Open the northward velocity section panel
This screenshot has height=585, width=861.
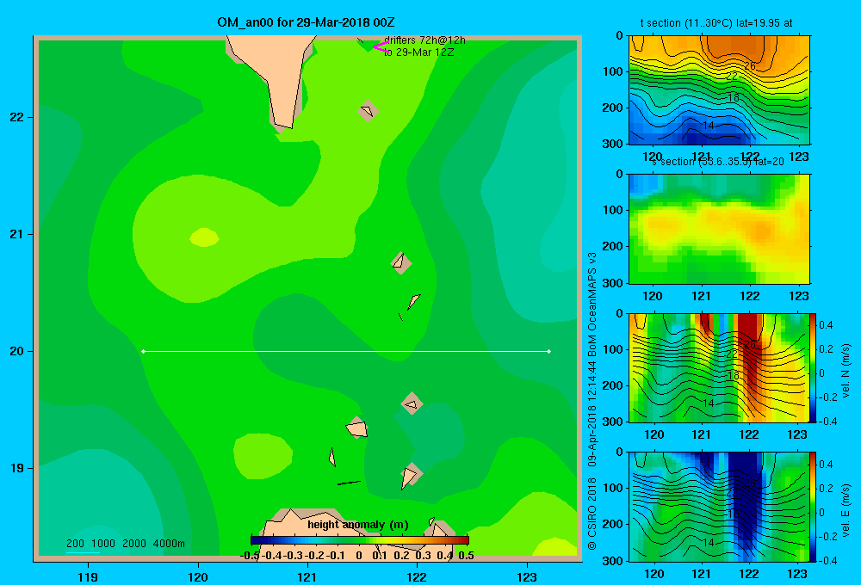click(719, 367)
